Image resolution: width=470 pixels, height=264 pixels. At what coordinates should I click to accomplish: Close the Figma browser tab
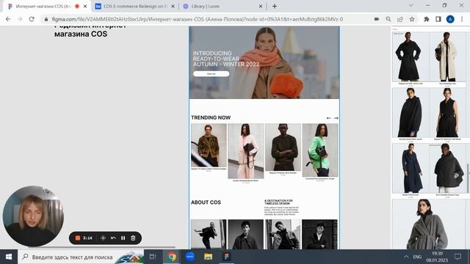pos(85,6)
